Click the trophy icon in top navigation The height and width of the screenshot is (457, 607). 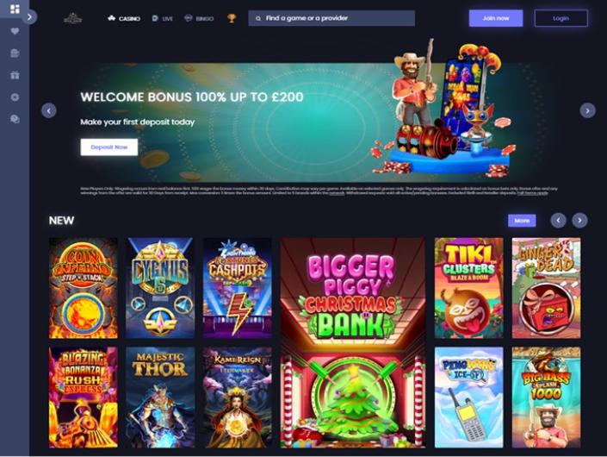click(x=232, y=18)
